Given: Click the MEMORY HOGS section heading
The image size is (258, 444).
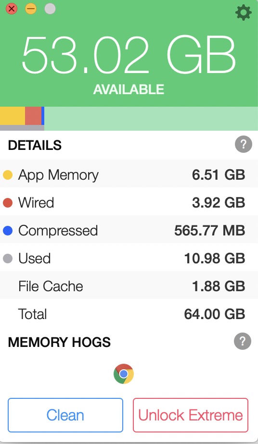Looking at the screenshot, I should click(59, 342).
